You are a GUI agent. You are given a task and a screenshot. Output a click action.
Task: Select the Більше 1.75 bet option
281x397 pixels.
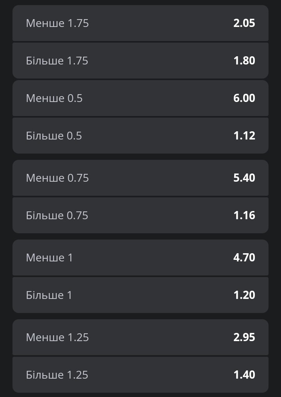[x=140, y=61]
